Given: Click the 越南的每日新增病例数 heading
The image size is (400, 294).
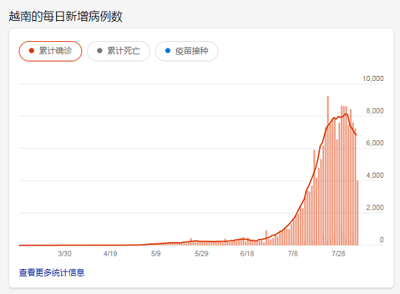Looking at the screenshot, I should point(66,17).
